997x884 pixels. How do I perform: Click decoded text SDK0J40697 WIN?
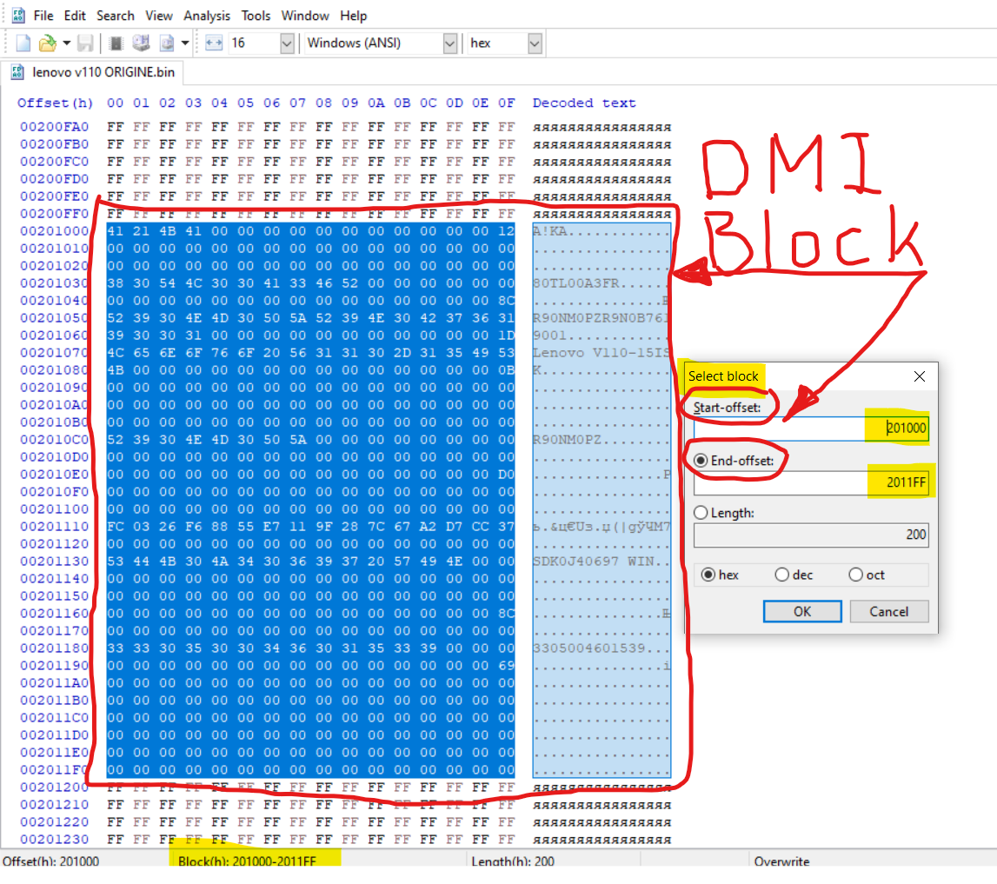click(593, 561)
